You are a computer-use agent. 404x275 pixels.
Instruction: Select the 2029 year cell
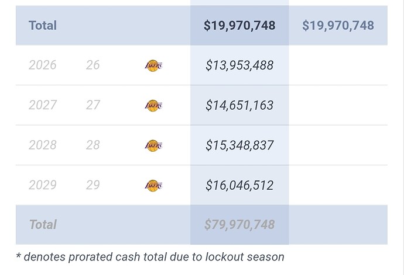pyautogui.click(x=43, y=185)
